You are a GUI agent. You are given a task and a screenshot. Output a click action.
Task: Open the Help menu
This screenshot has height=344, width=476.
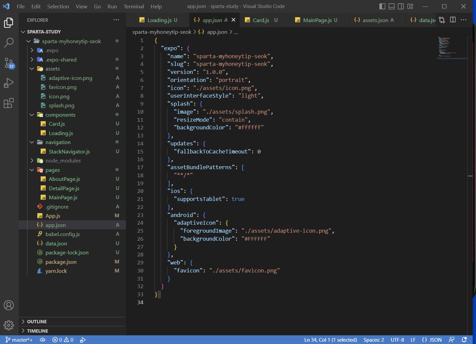(x=156, y=6)
